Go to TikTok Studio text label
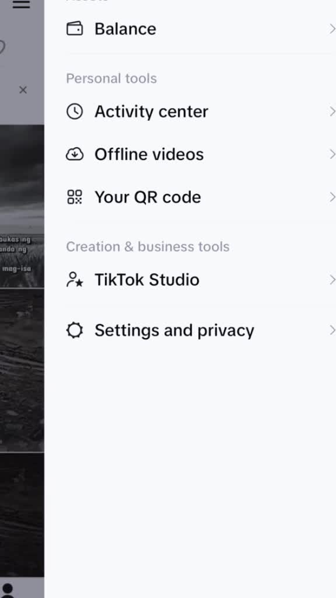 click(146, 280)
